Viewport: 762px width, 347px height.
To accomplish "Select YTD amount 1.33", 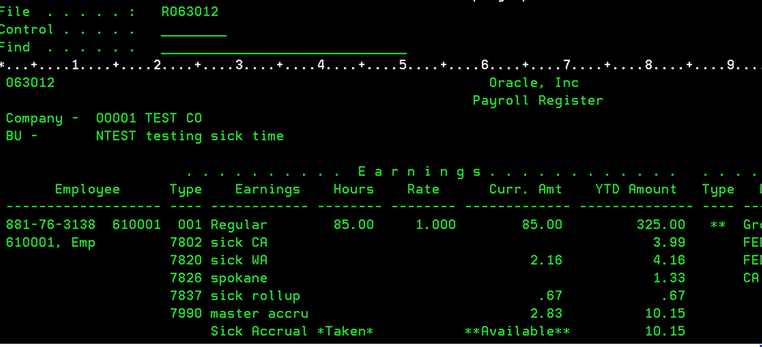I will [669, 278].
